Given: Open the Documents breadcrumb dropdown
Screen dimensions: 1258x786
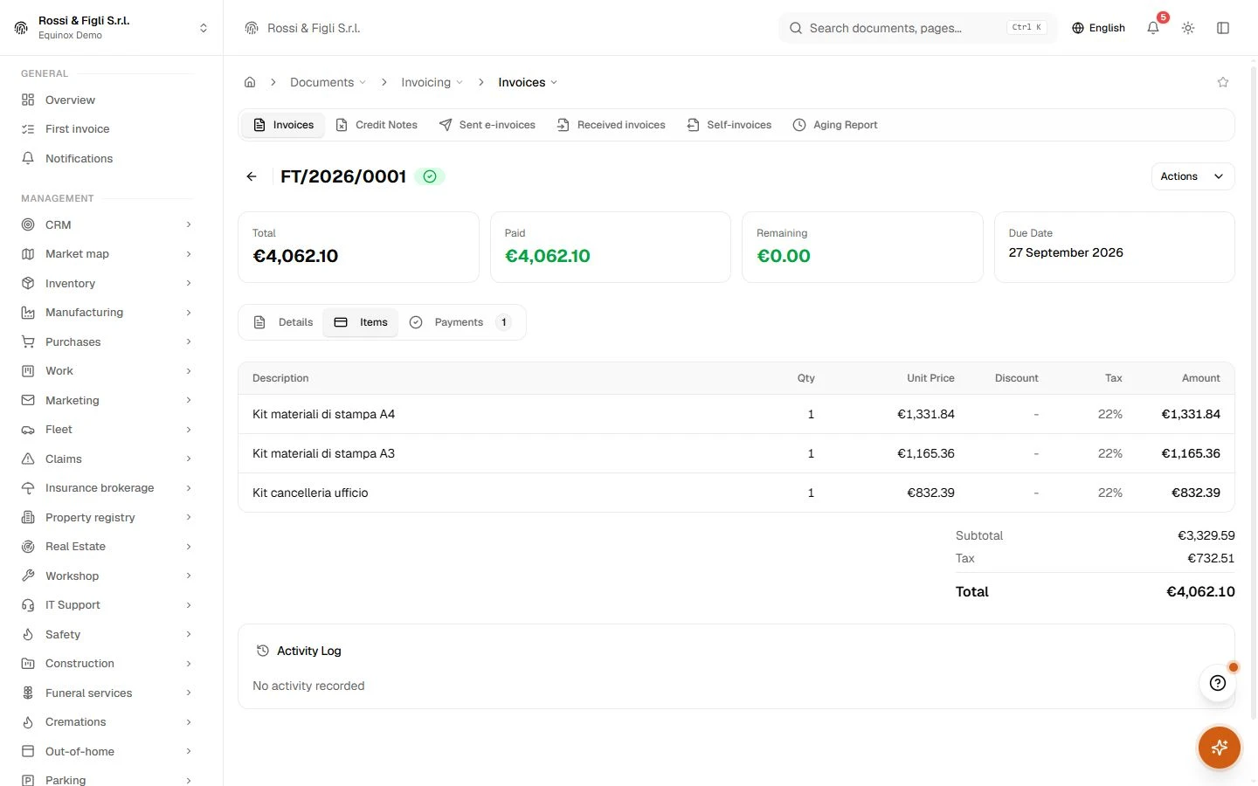Looking at the screenshot, I should pyautogui.click(x=328, y=82).
